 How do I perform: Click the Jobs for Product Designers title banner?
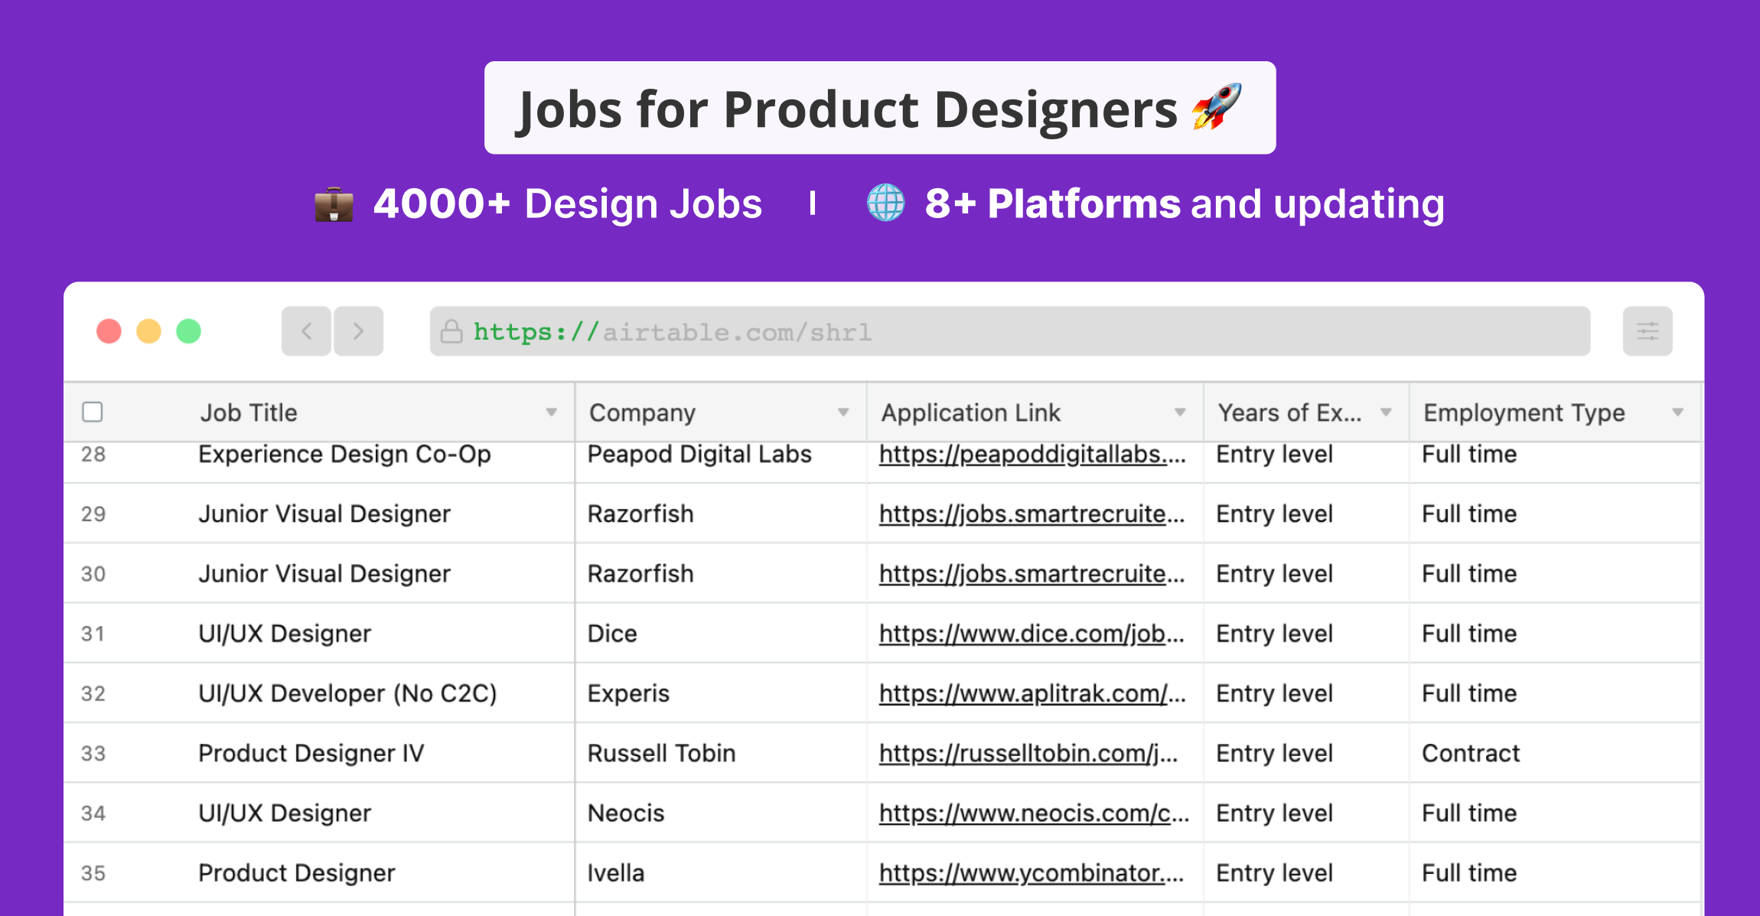880,108
